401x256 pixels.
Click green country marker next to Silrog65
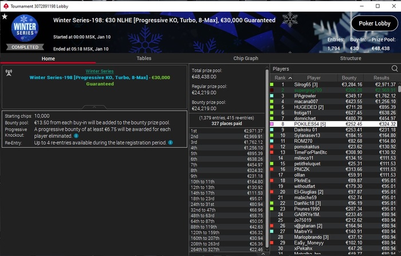(x=272, y=85)
